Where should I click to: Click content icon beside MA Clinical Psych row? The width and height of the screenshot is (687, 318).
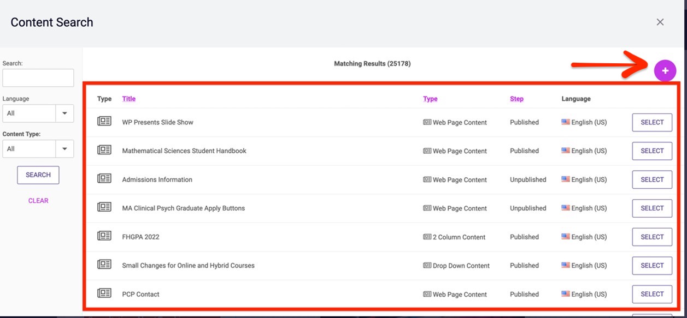[x=104, y=207]
